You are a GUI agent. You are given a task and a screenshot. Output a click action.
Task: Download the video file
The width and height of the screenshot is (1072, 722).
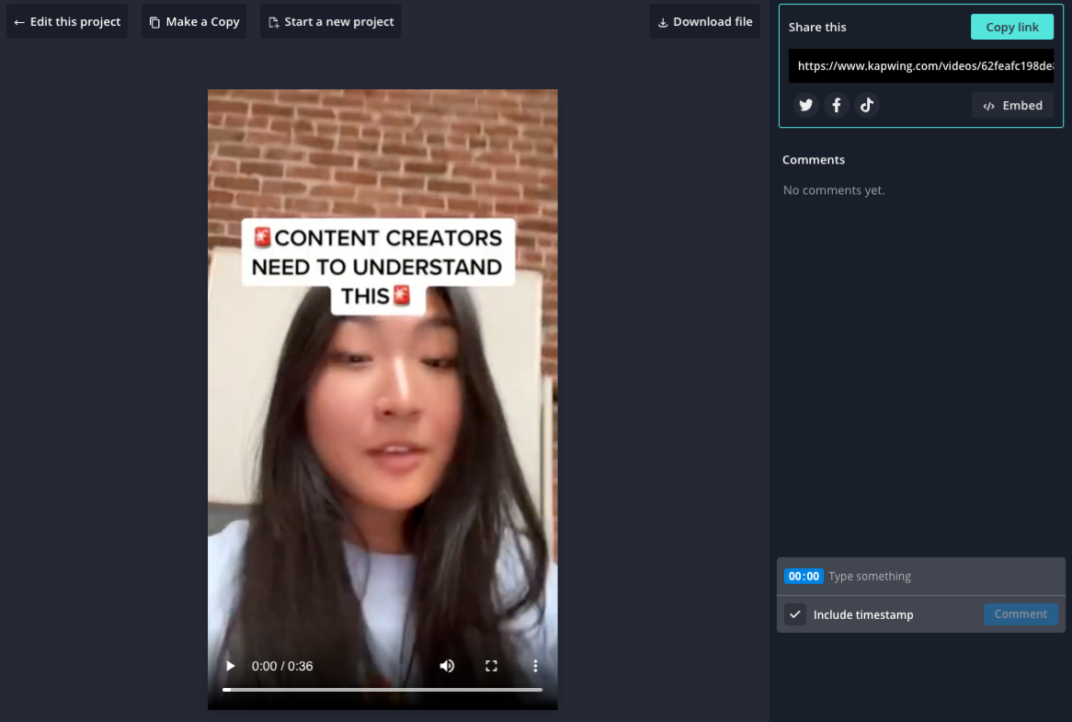click(705, 22)
